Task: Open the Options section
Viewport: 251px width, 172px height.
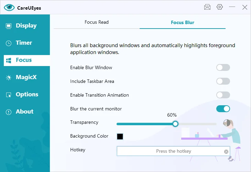Action: (26, 94)
